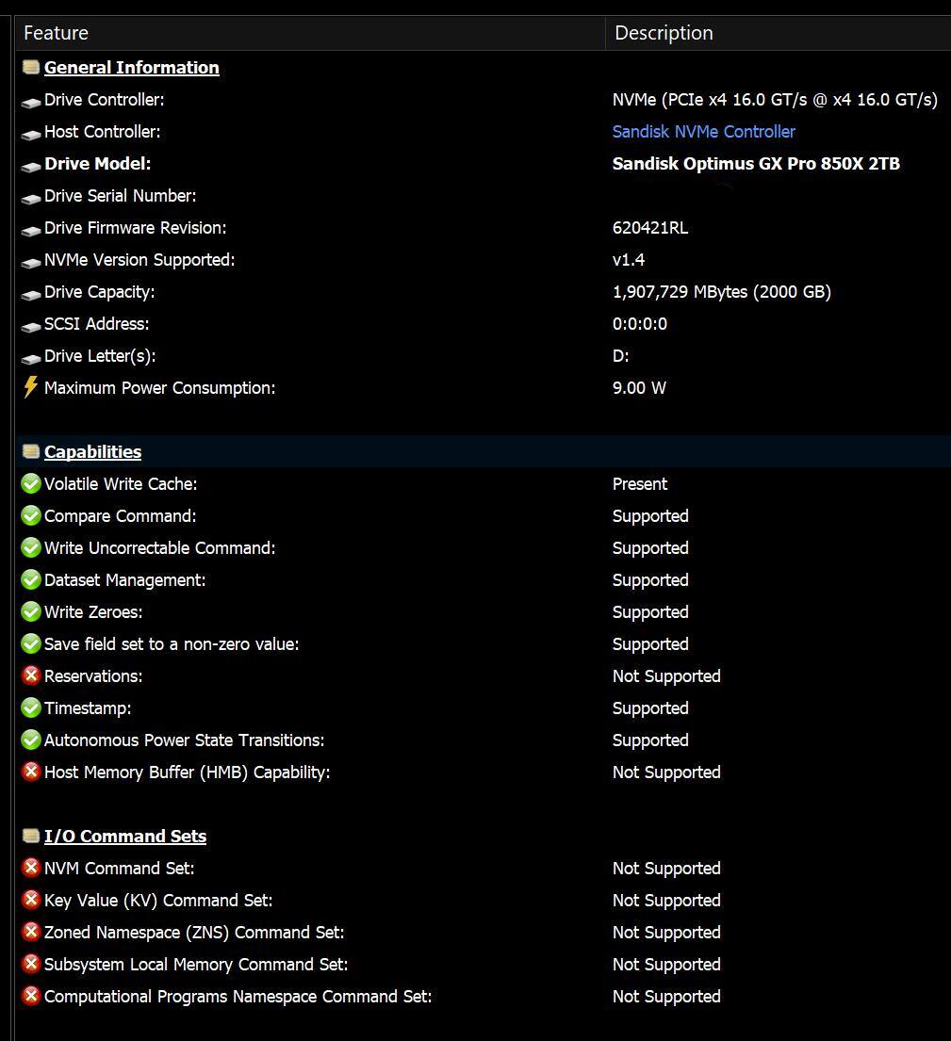951x1041 pixels.
Task: Click the green check beside Volatile Write Cache
Action: click(30, 483)
